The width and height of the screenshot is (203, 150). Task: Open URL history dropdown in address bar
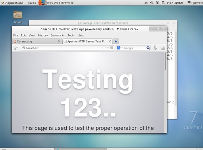[x=108, y=48]
